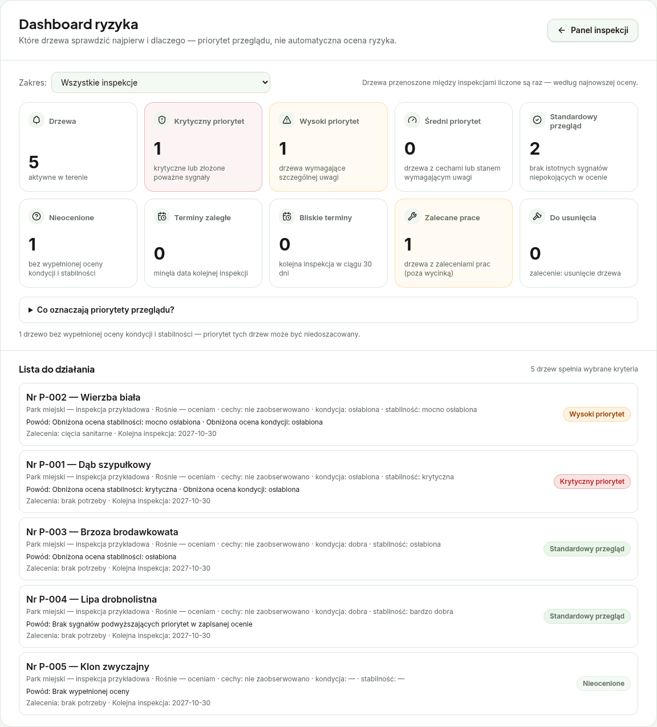657x727 pixels.
Task: Click the tree icon on Drzewa card
Action: (36, 120)
